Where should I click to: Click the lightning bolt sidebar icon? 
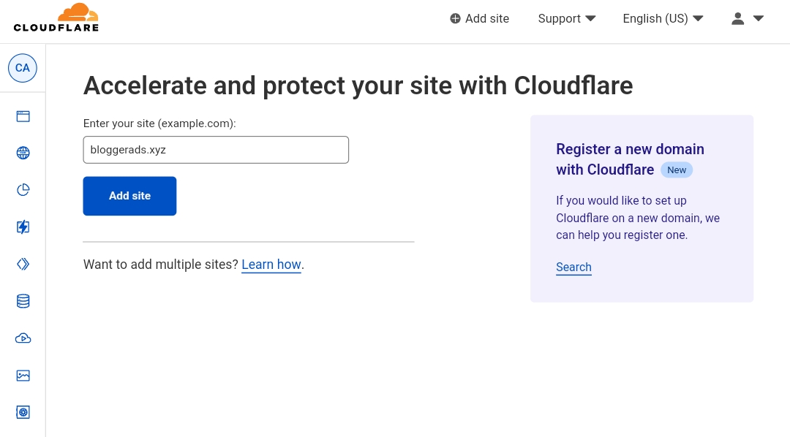(23, 227)
